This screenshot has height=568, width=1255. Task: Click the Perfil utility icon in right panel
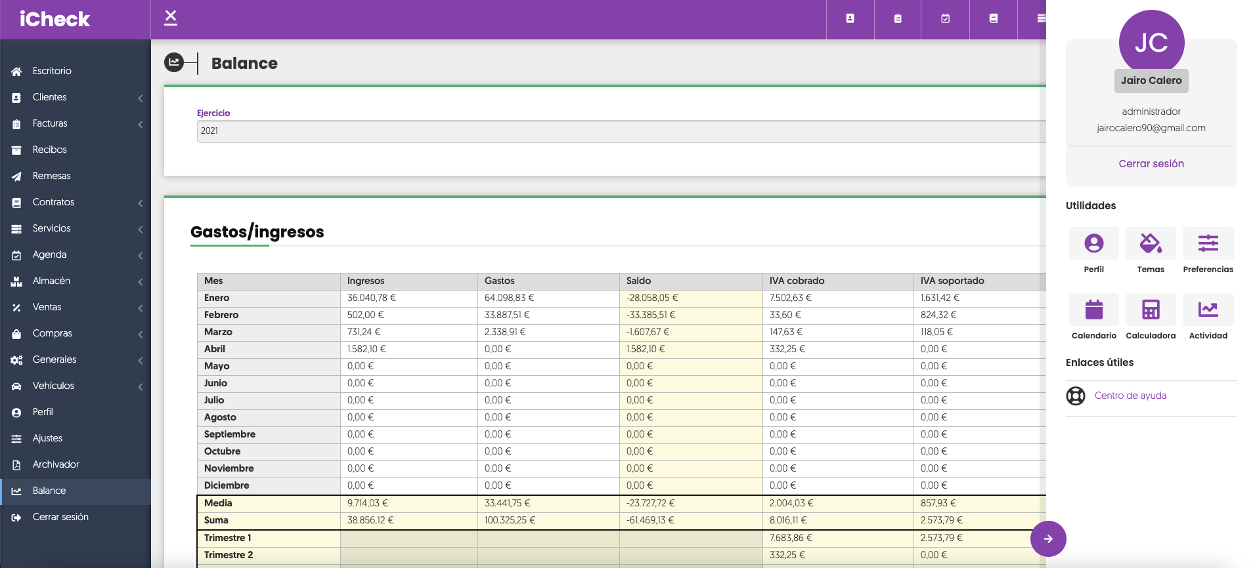[1093, 244]
